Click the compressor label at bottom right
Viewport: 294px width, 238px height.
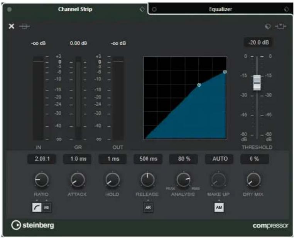point(270,226)
